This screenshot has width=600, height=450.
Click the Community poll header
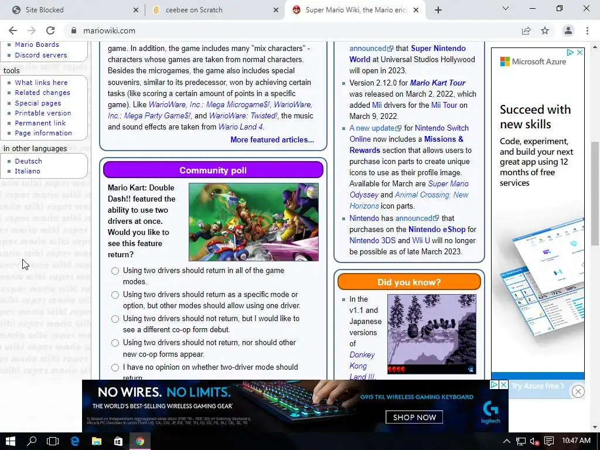pos(213,170)
